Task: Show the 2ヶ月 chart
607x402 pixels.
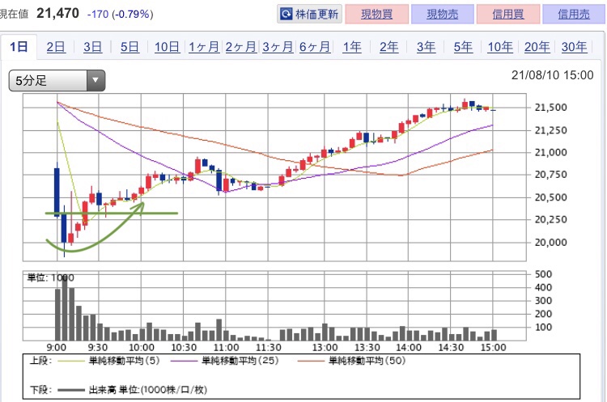Action: 241,47
